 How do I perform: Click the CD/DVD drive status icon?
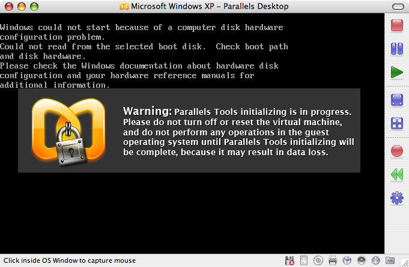click(x=318, y=260)
